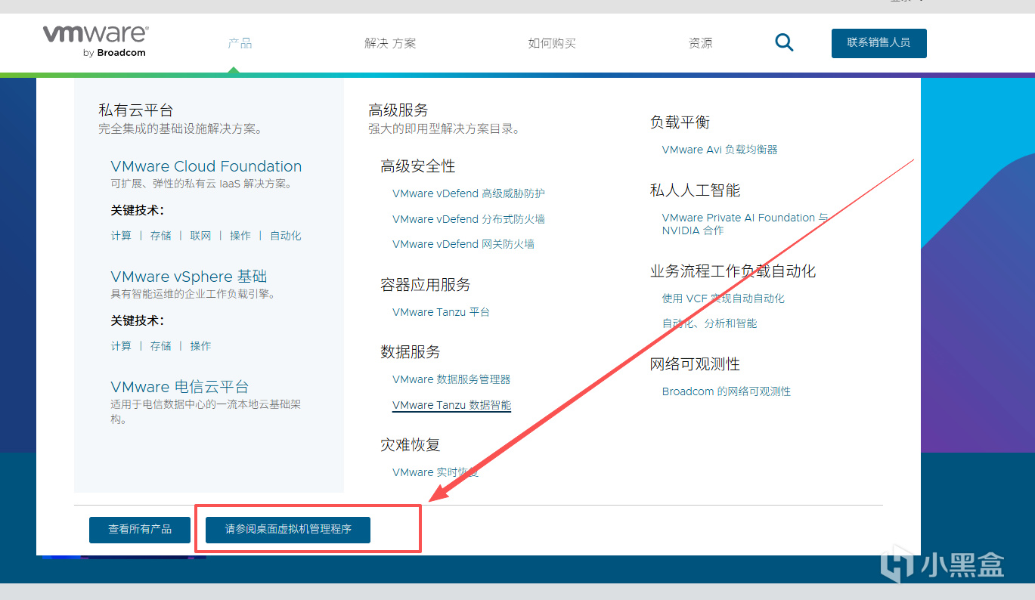Click the 联系销售人员 button
Screen dimensions: 1035x600
click(x=879, y=43)
